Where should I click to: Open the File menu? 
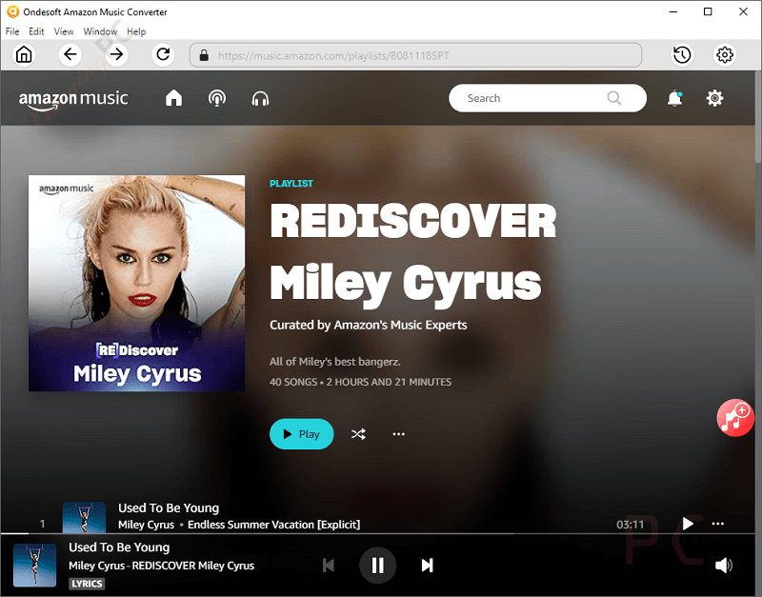coord(12,31)
